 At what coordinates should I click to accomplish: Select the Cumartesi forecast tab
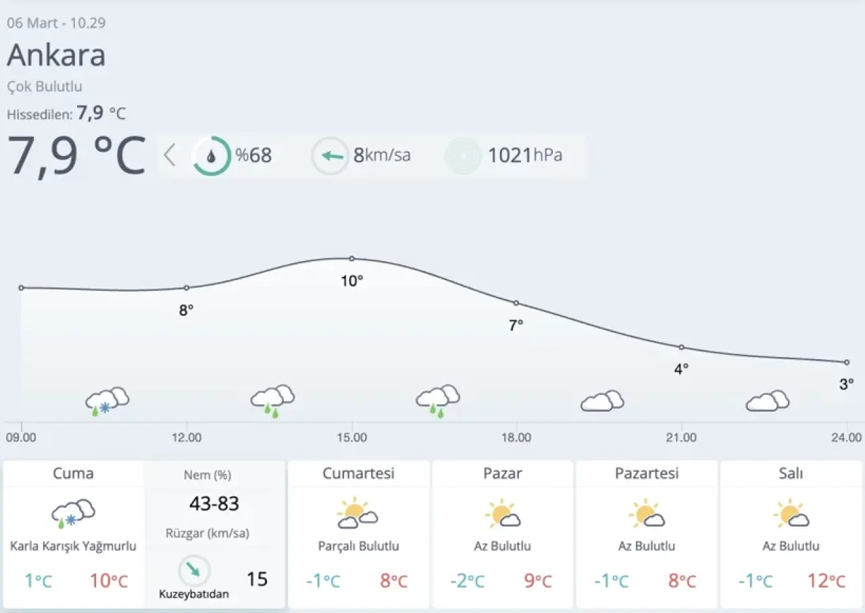click(358, 473)
